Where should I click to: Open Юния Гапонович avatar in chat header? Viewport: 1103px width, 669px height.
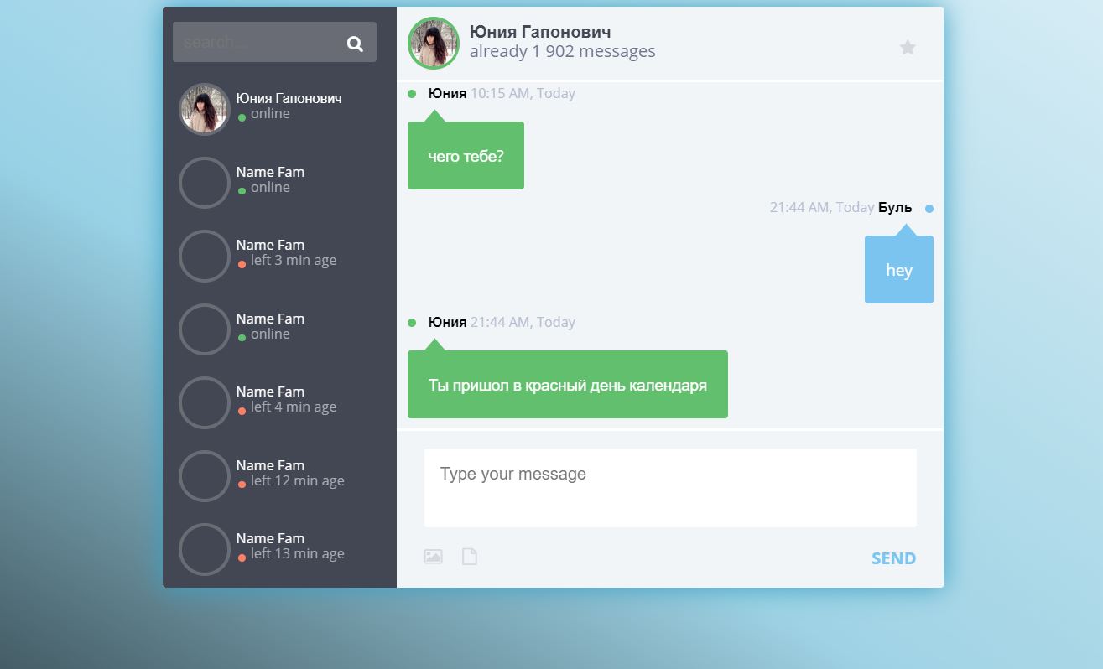[x=434, y=43]
